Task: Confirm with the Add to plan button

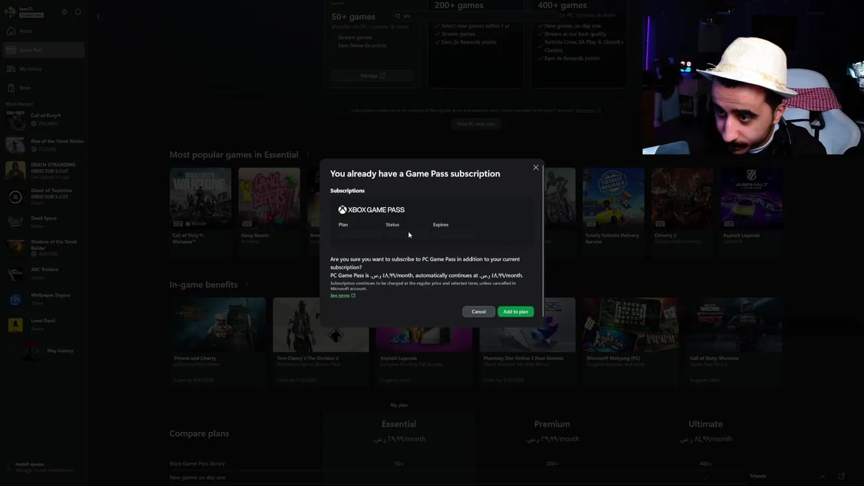Action: (516, 311)
